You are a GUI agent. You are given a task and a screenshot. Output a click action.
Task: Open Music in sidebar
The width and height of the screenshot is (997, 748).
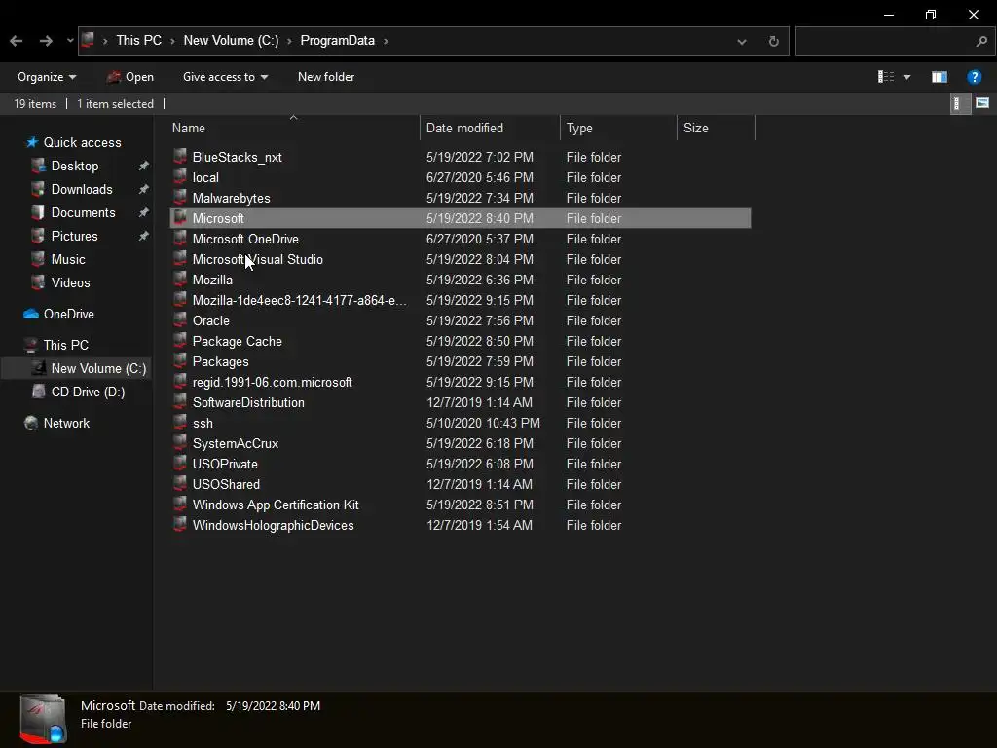pyautogui.click(x=68, y=259)
